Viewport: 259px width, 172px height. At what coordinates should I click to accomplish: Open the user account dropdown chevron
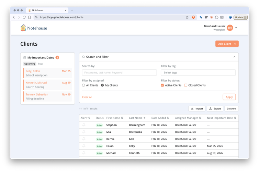(x=236, y=28)
